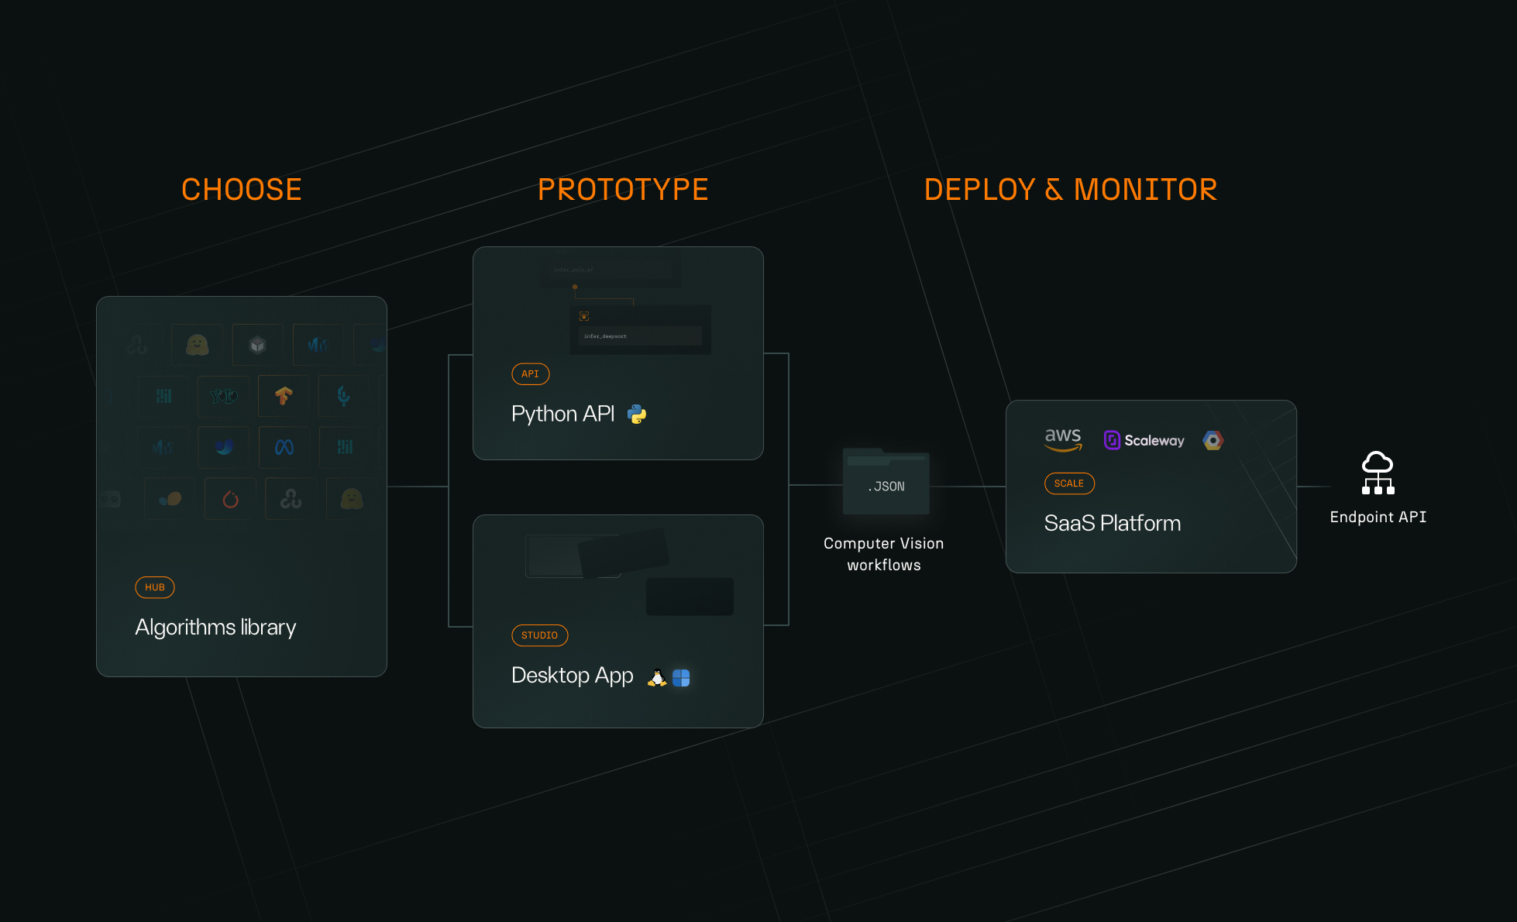This screenshot has width=1517, height=922.
Task: Toggle the HUB badge on the Algorithms library card
Action: click(x=154, y=587)
